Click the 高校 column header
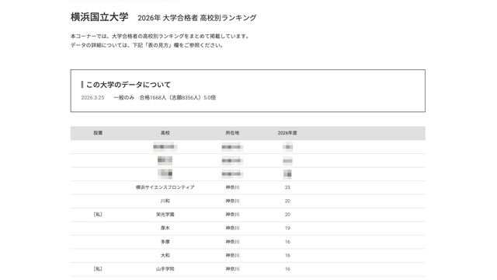Image resolution: width=497 pixels, height=280 pixels. 165,133
